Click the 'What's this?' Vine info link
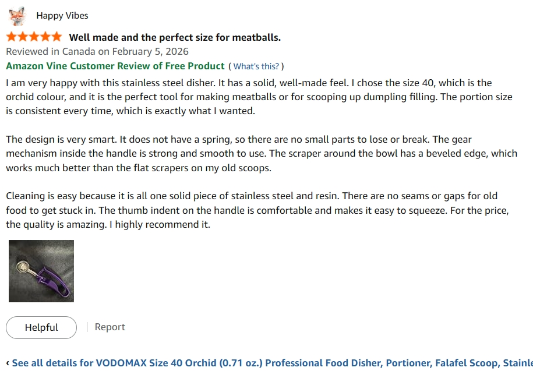This screenshot has width=533, height=371. tap(256, 66)
